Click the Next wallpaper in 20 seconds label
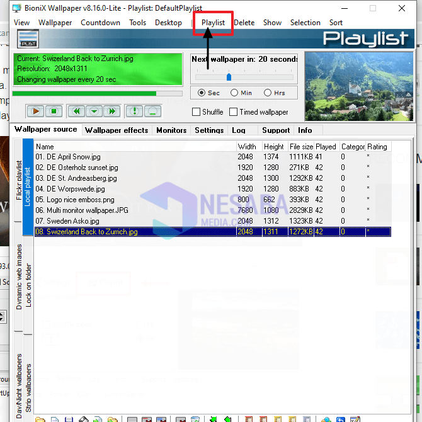Screen dimensions: 422x422 pos(244,59)
